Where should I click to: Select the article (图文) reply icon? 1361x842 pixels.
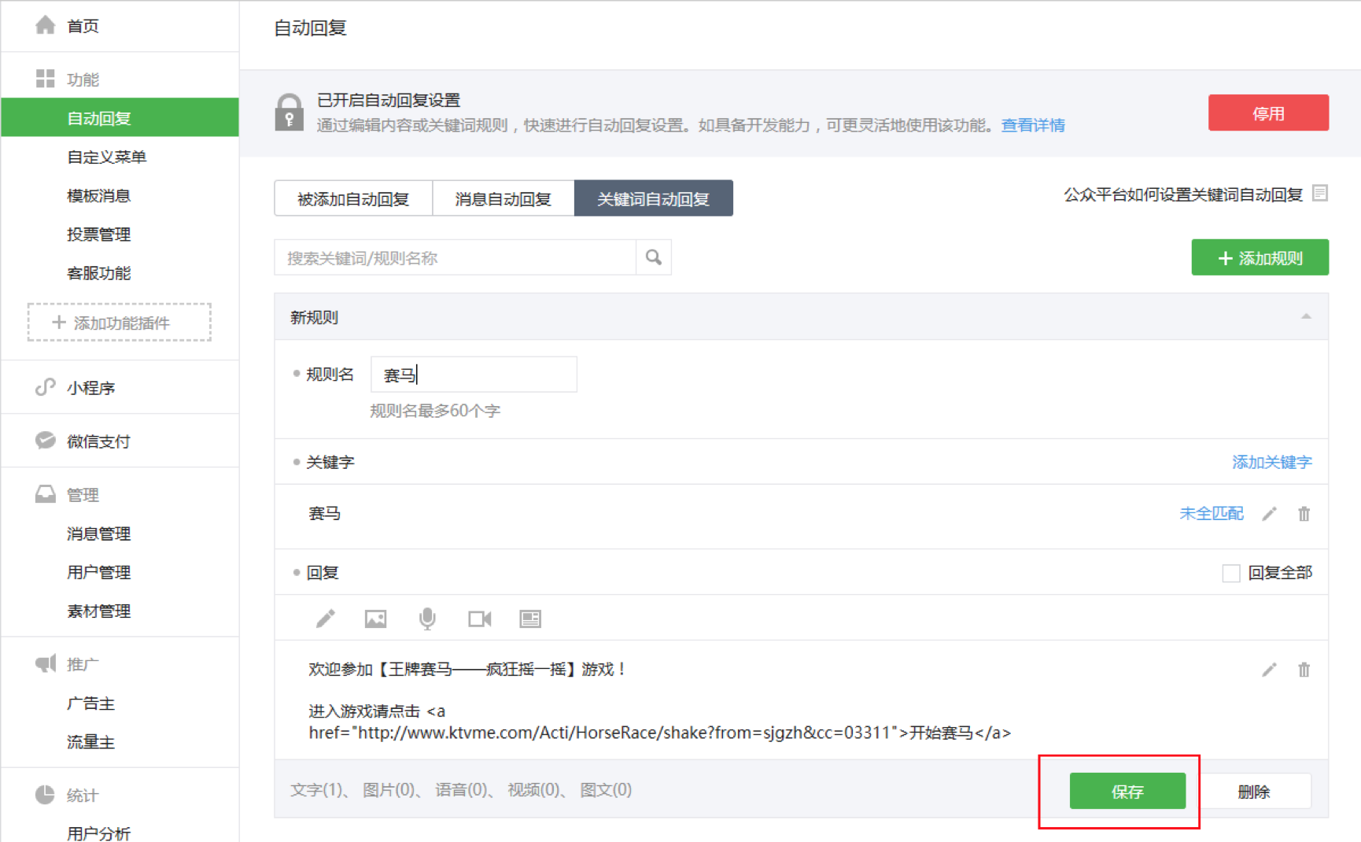(x=530, y=619)
